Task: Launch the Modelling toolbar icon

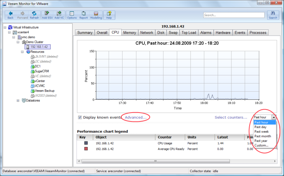Action: 96,15
